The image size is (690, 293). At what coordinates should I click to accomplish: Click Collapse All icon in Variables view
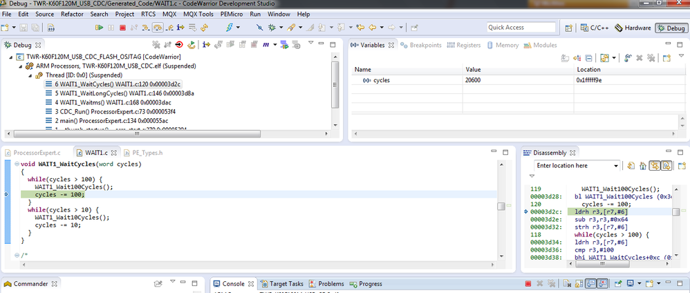point(588,57)
